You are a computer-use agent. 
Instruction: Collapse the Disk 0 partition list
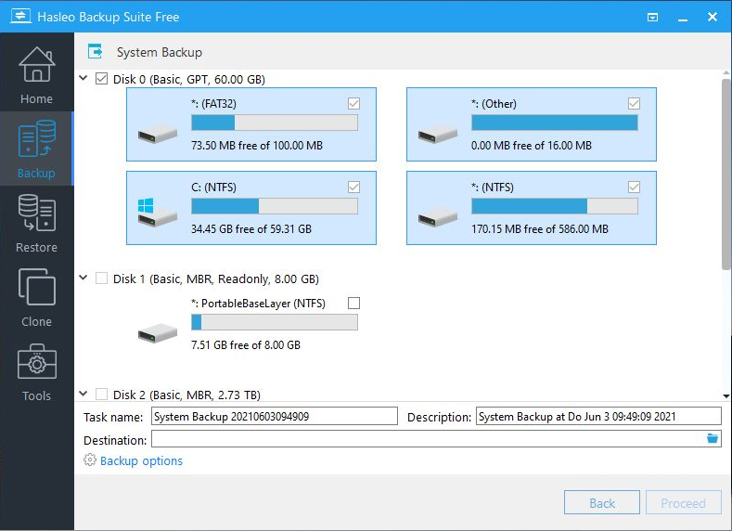point(83,78)
